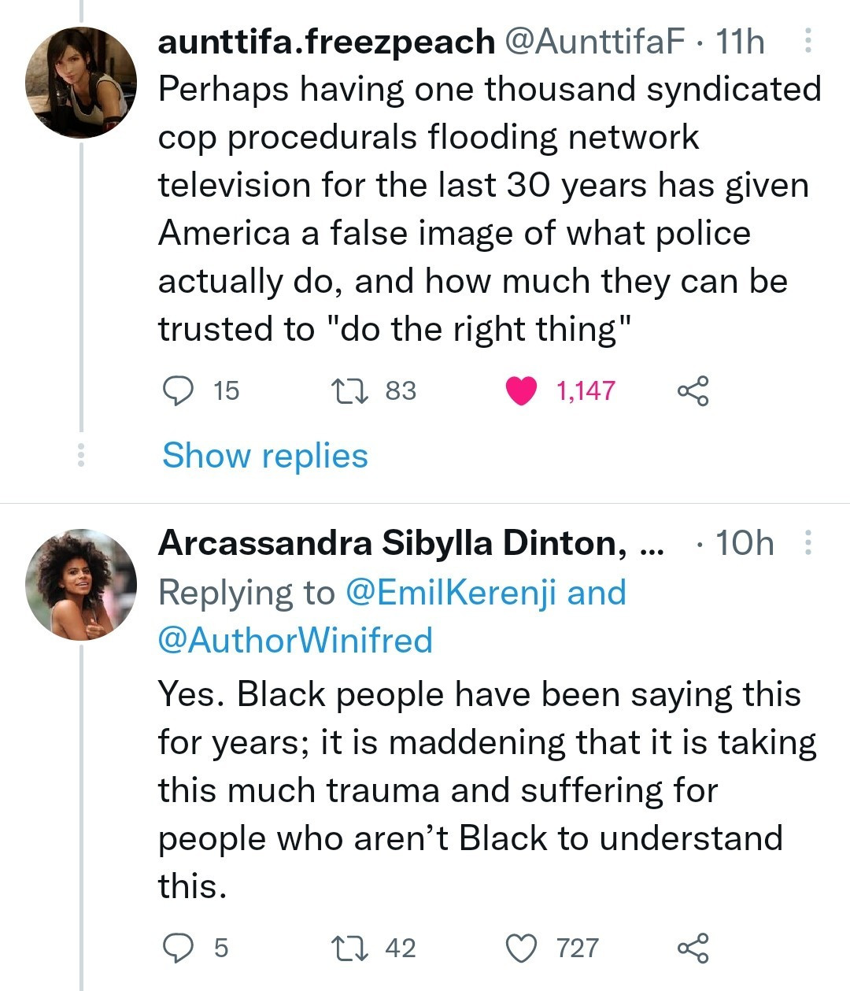This screenshot has height=991, width=850.
Task: Open more options for aunttifa.freezpeach tweet
Action: click(807, 41)
